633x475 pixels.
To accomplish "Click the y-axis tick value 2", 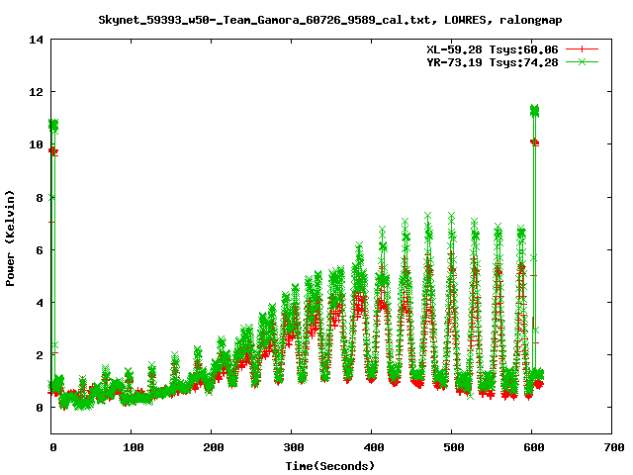I will click(40, 355).
